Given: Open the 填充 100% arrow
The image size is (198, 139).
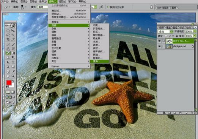Looking at the screenshot, I should tap(195, 36).
